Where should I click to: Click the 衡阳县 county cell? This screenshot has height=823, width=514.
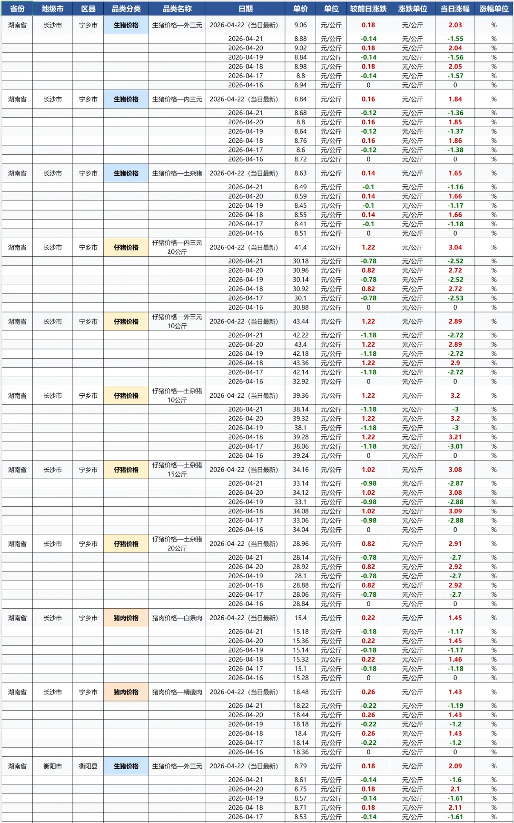click(x=88, y=766)
